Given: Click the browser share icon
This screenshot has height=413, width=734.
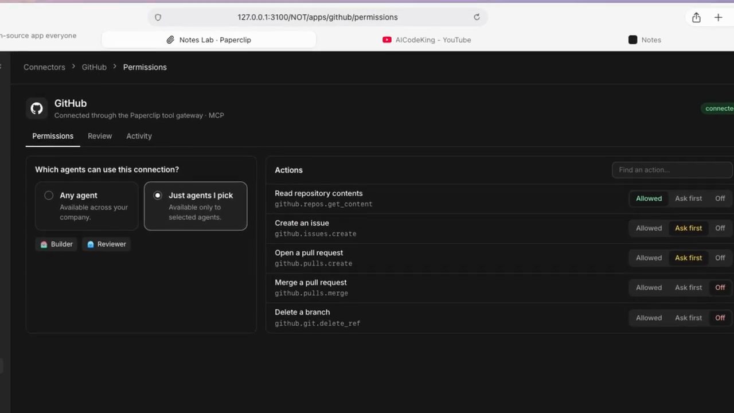Looking at the screenshot, I should point(696,17).
